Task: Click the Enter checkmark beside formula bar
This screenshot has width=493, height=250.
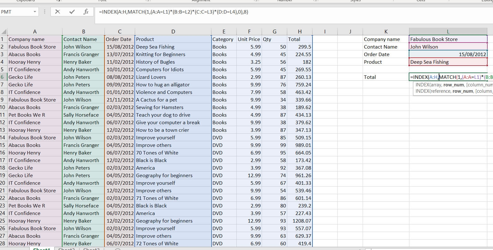Action: pos(72,12)
